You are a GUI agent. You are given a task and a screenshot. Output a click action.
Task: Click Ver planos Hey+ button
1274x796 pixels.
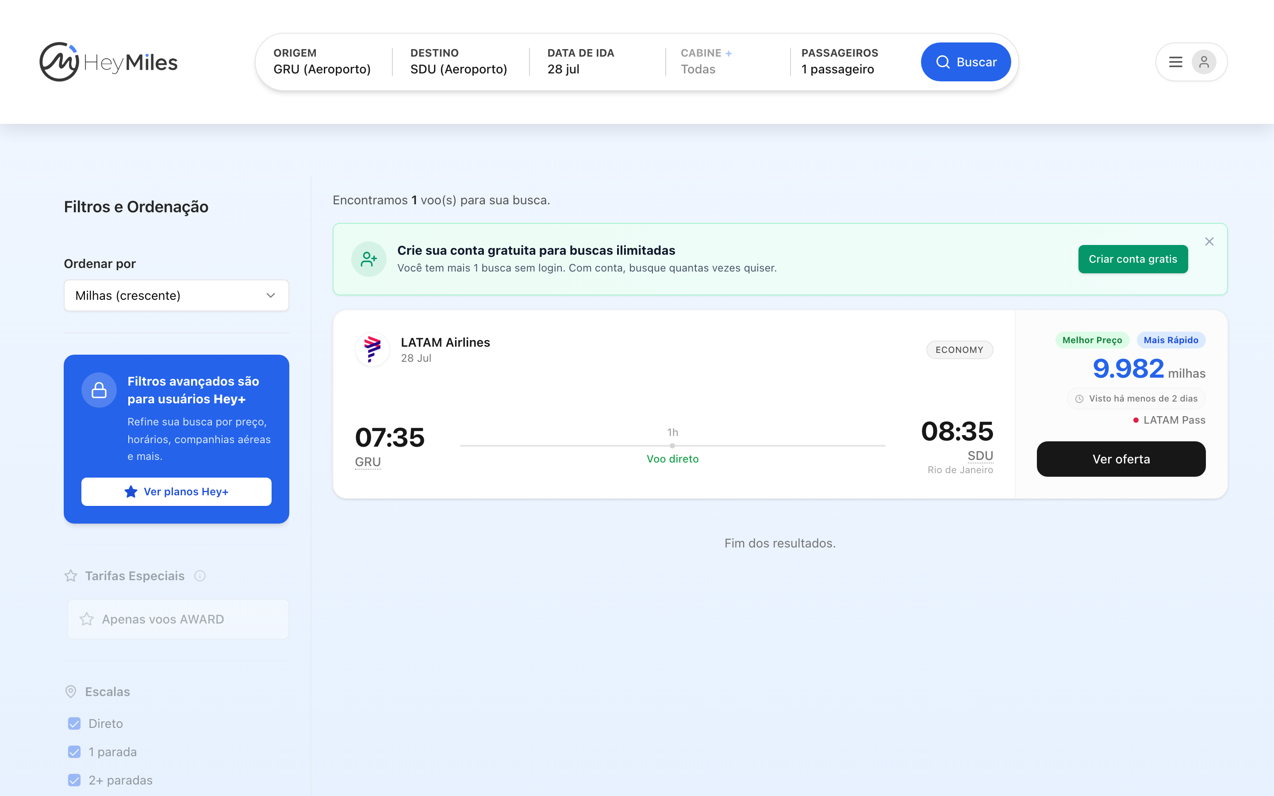[x=177, y=492]
